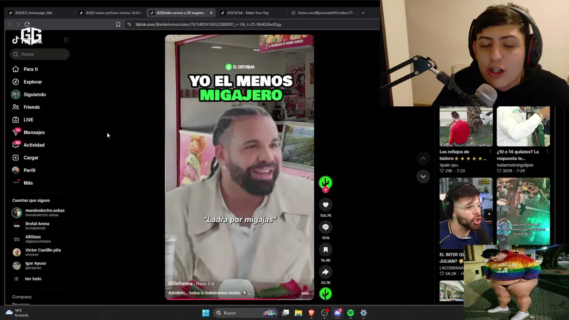The image size is (569, 320).
Task: Switch to TikTok - Make Your Day tab
Action: [x=251, y=13]
